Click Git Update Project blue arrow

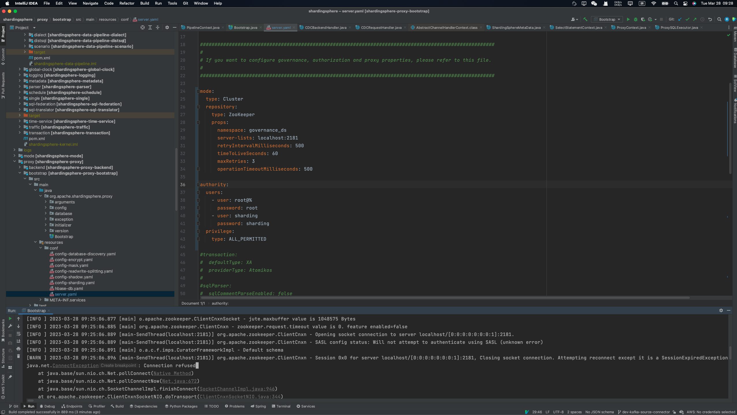(680, 19)
